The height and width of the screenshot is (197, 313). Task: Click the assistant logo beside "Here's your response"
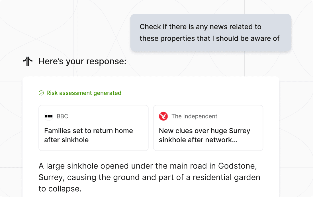(x=28, y=61)
